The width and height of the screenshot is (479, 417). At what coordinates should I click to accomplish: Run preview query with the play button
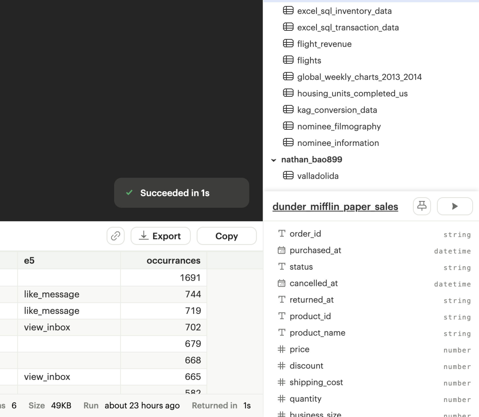[x=455, y=206]
